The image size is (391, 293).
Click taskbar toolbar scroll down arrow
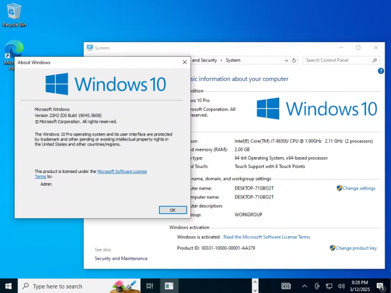pyautogui.click(x=255, y=290)
